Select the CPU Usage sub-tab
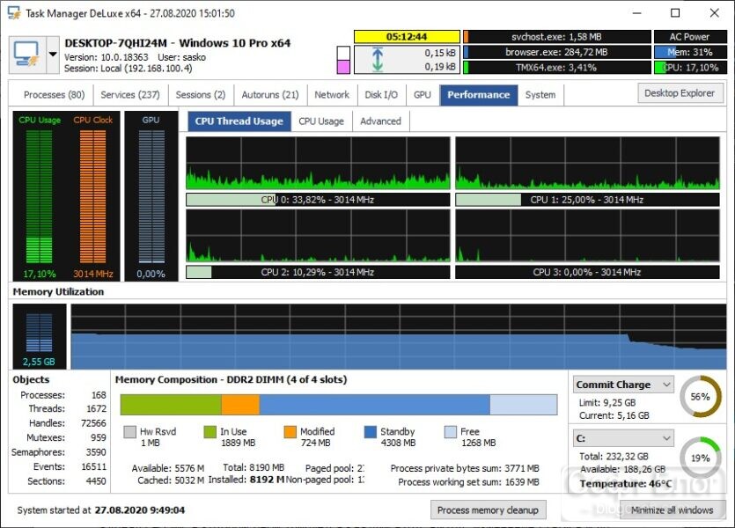The image size is (735, 528). click(x=321, y=121)
